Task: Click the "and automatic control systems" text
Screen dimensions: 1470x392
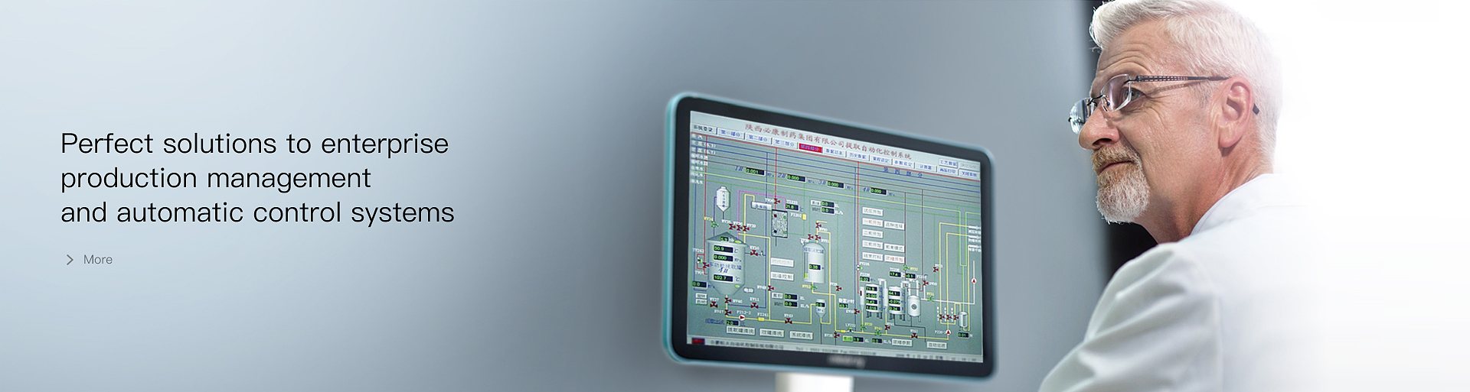Action: pyautogui.click(x=257, y=212)
